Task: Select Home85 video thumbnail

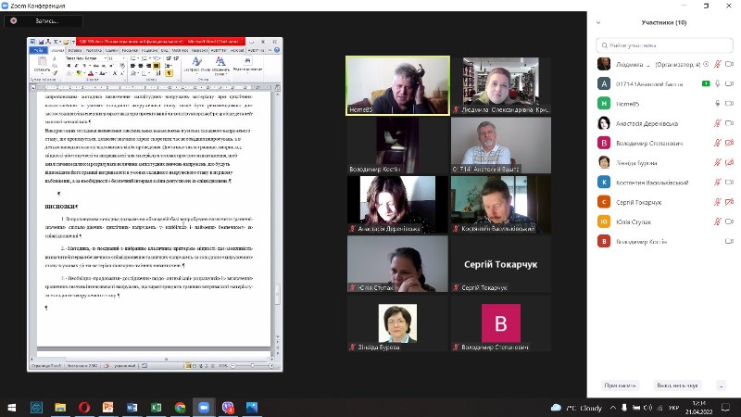Action: (x=397, y=85)
